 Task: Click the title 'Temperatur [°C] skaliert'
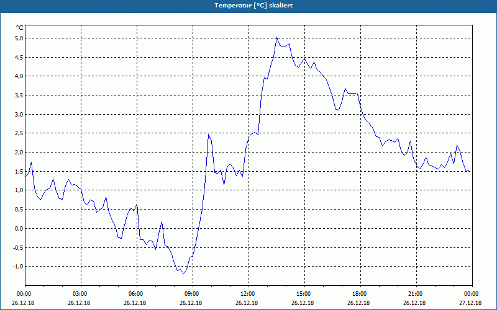(253, 6)
